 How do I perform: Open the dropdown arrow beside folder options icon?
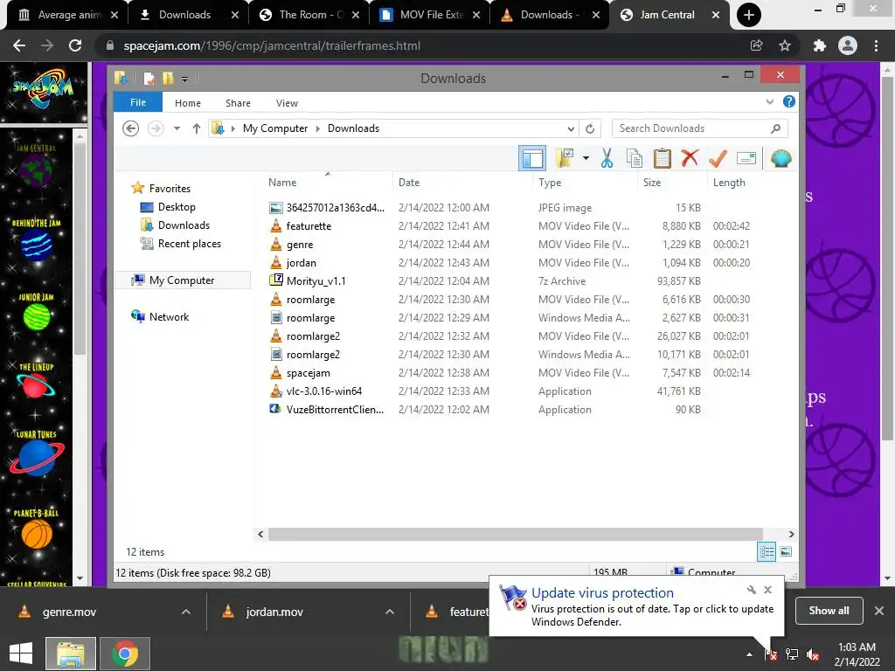pyautogui.click(x=586, y=158)
